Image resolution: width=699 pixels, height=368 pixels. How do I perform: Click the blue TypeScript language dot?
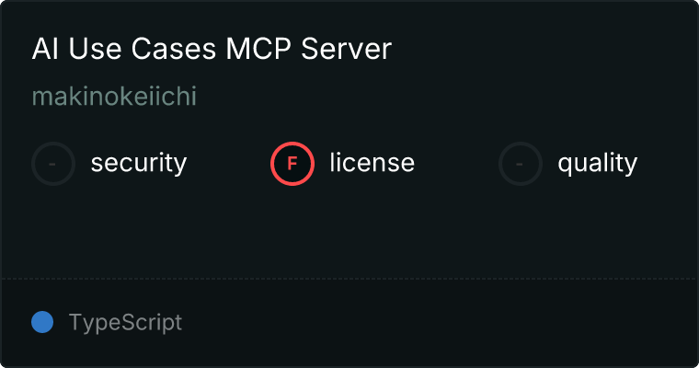(x=42, y=322)
